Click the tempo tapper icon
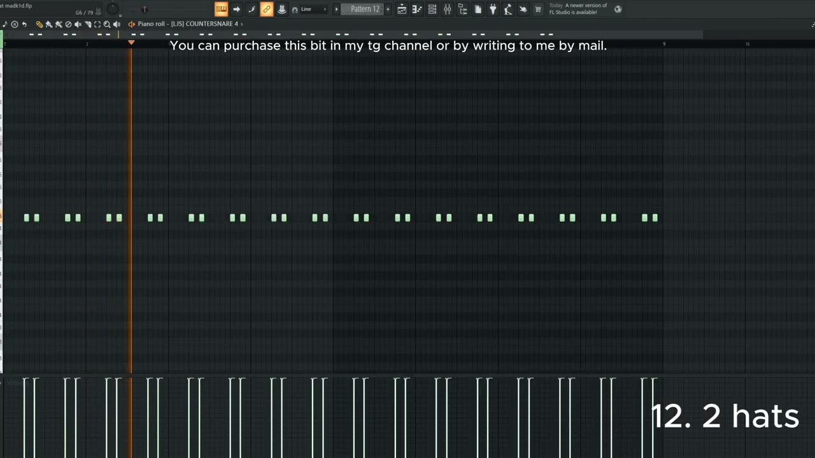The width and height of the screenshot is (815, 458). [507, 9]
